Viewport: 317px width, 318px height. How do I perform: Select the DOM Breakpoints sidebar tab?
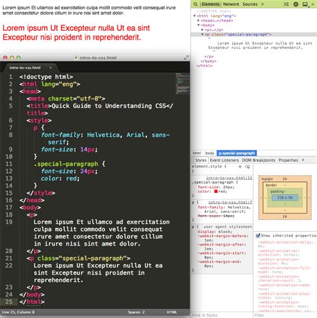259,160
